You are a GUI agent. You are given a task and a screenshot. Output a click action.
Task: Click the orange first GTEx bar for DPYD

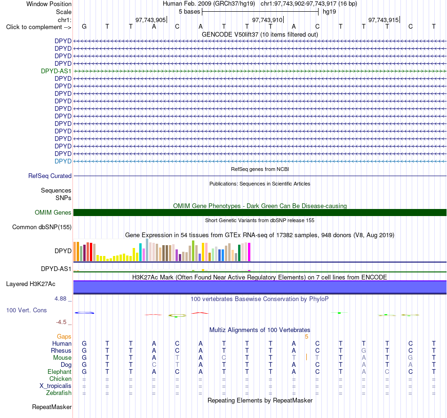[x=75, y=252]
